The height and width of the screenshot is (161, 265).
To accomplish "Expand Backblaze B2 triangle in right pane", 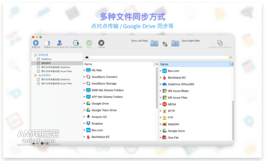I will coord(161,78).
